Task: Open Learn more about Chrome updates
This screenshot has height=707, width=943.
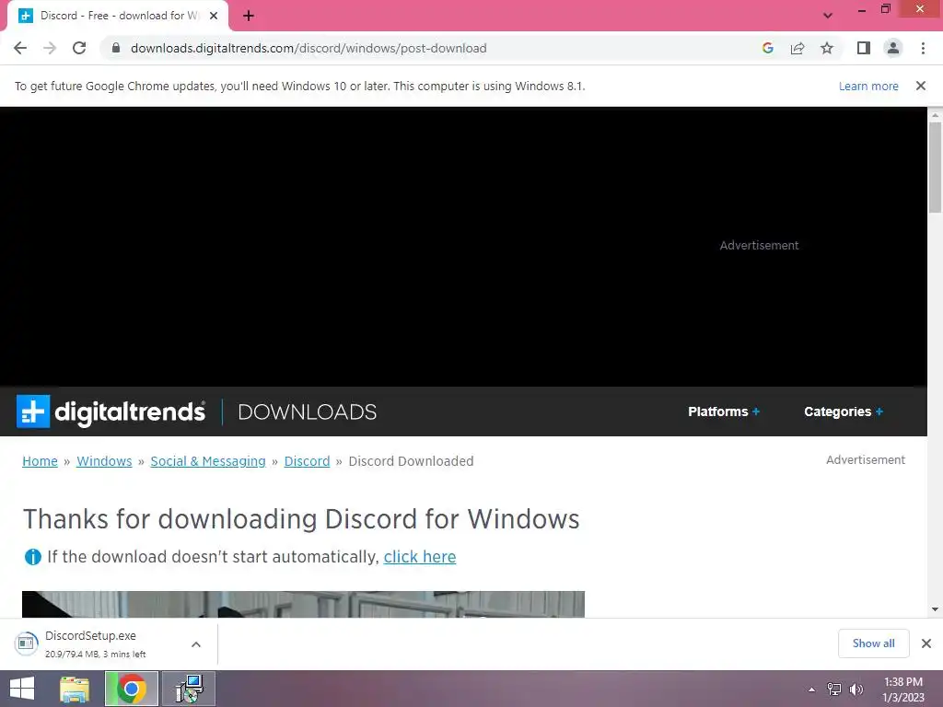Action: pos(868,86)
